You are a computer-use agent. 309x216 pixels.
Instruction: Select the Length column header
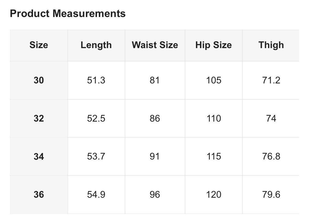pyautogui.click(x=96, y=45)
